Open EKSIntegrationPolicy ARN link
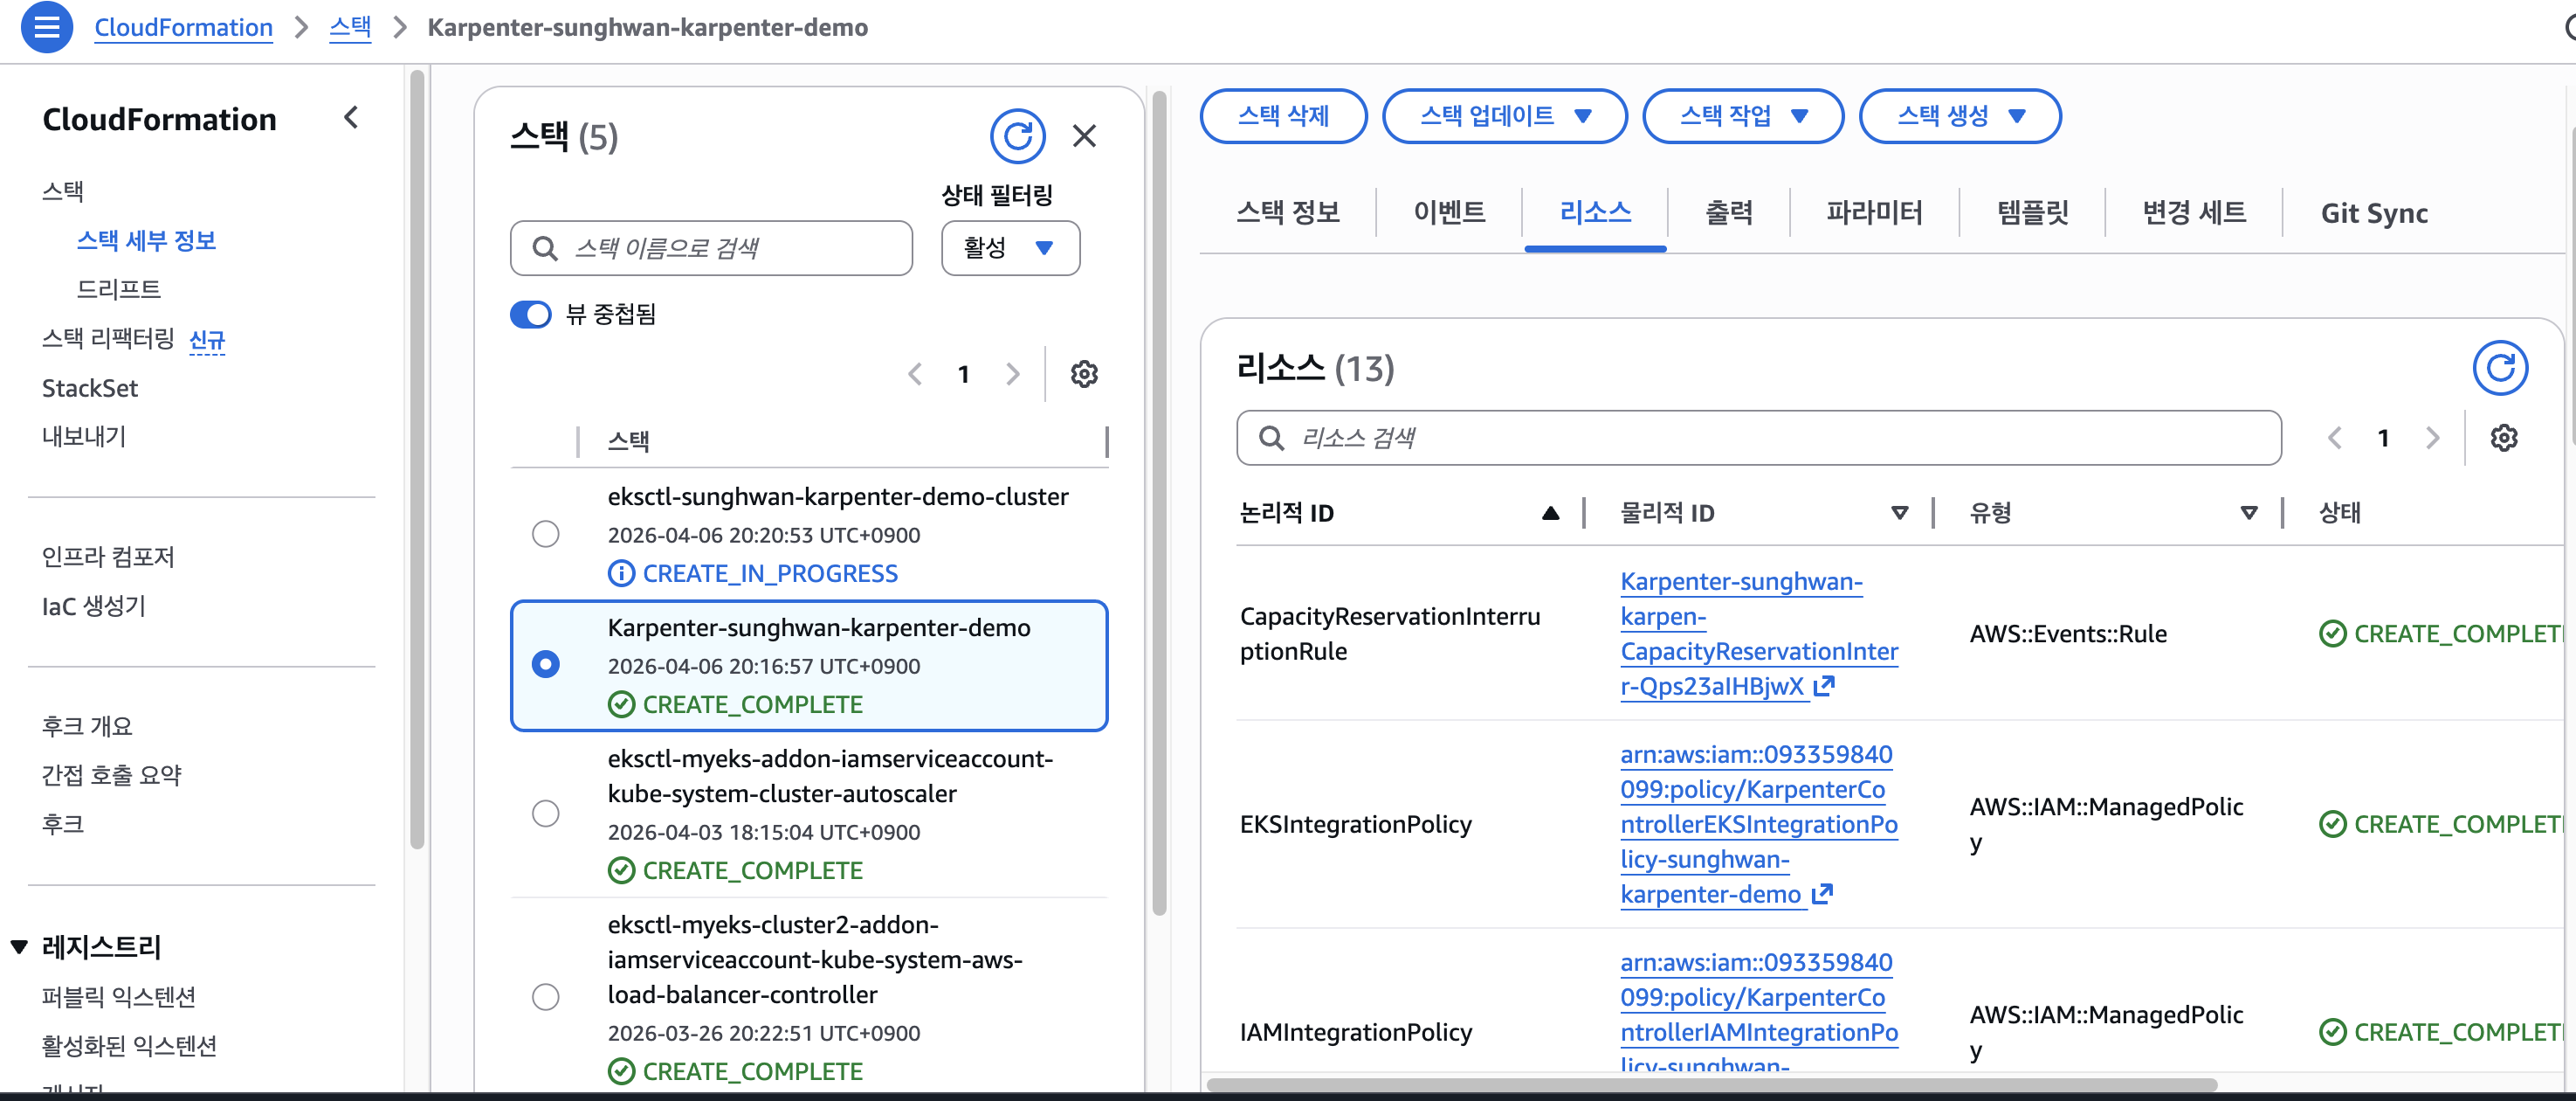 pos(1759,824)
